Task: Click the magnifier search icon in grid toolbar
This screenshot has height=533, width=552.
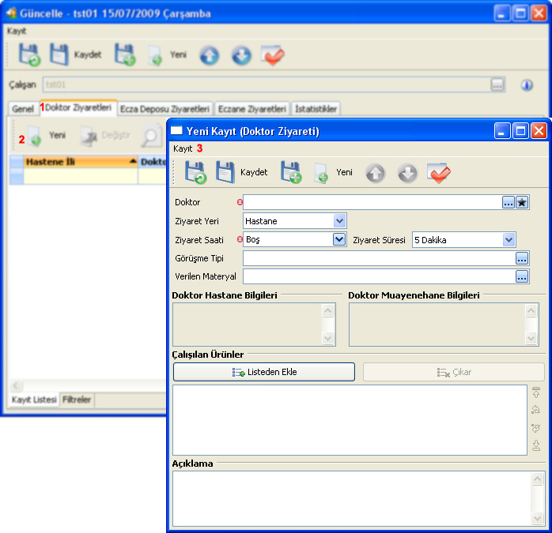Action: point(150,136)
